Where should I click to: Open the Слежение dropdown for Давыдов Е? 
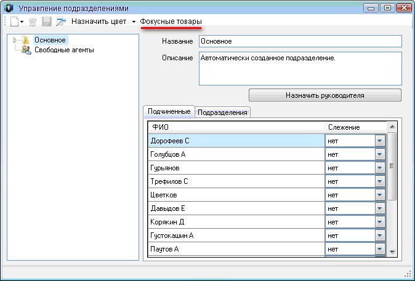point(380,208)
